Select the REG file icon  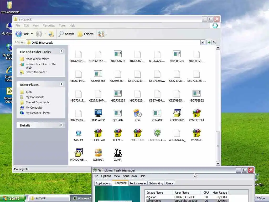point(137,113)
